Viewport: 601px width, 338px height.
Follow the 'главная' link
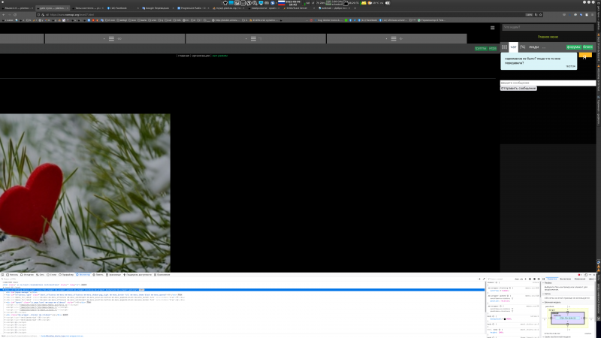point(183,56)
